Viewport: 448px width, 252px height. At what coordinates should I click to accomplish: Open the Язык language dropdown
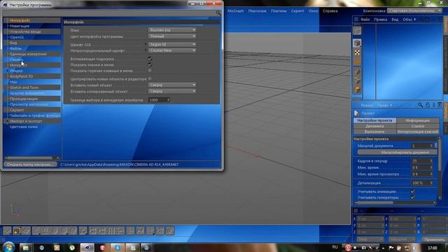click(172, 30)
